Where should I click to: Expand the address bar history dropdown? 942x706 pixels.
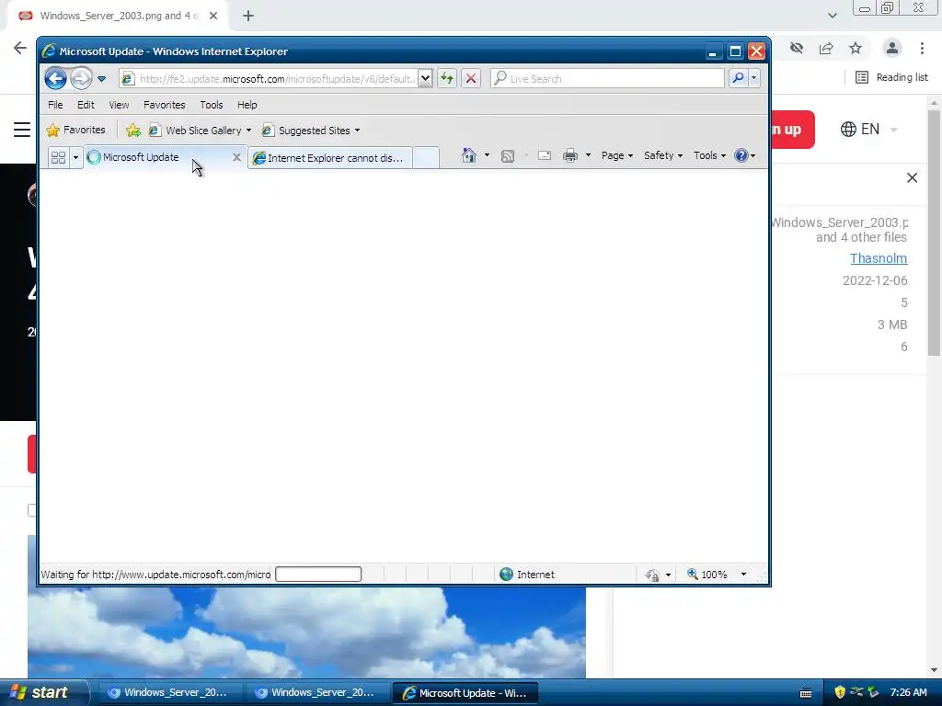[425, 79]
